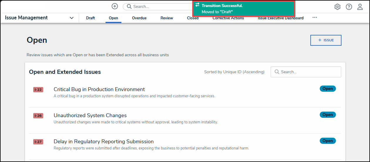Click the help question mark icon

(x=349, y=7)
